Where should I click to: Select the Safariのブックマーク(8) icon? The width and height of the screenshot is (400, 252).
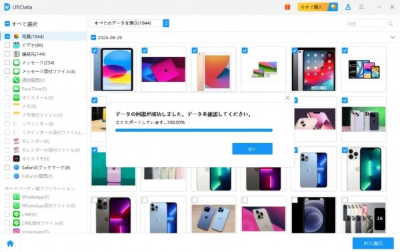tap(16, 168)
